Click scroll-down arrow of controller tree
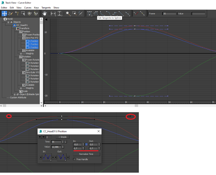The height and width of the screenshot is (175, 216). pyautogui.click(x=41, y=103)
